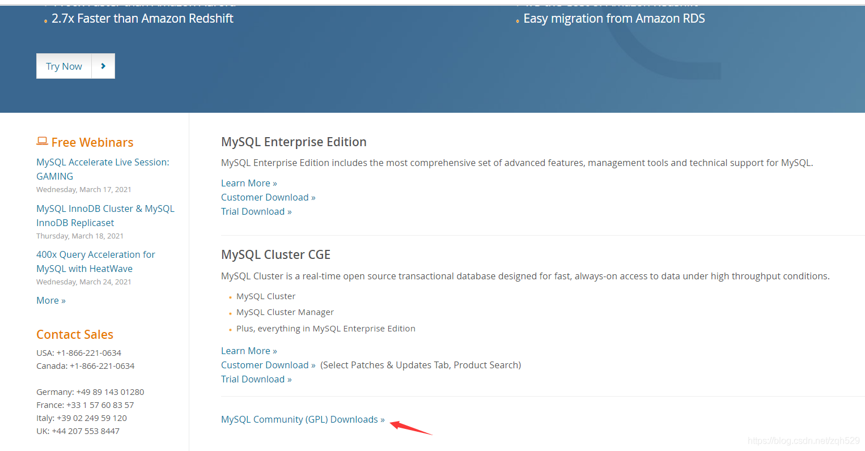Open the Free Webinars heading link
This screenshot has height=451, width=865.
92,142
